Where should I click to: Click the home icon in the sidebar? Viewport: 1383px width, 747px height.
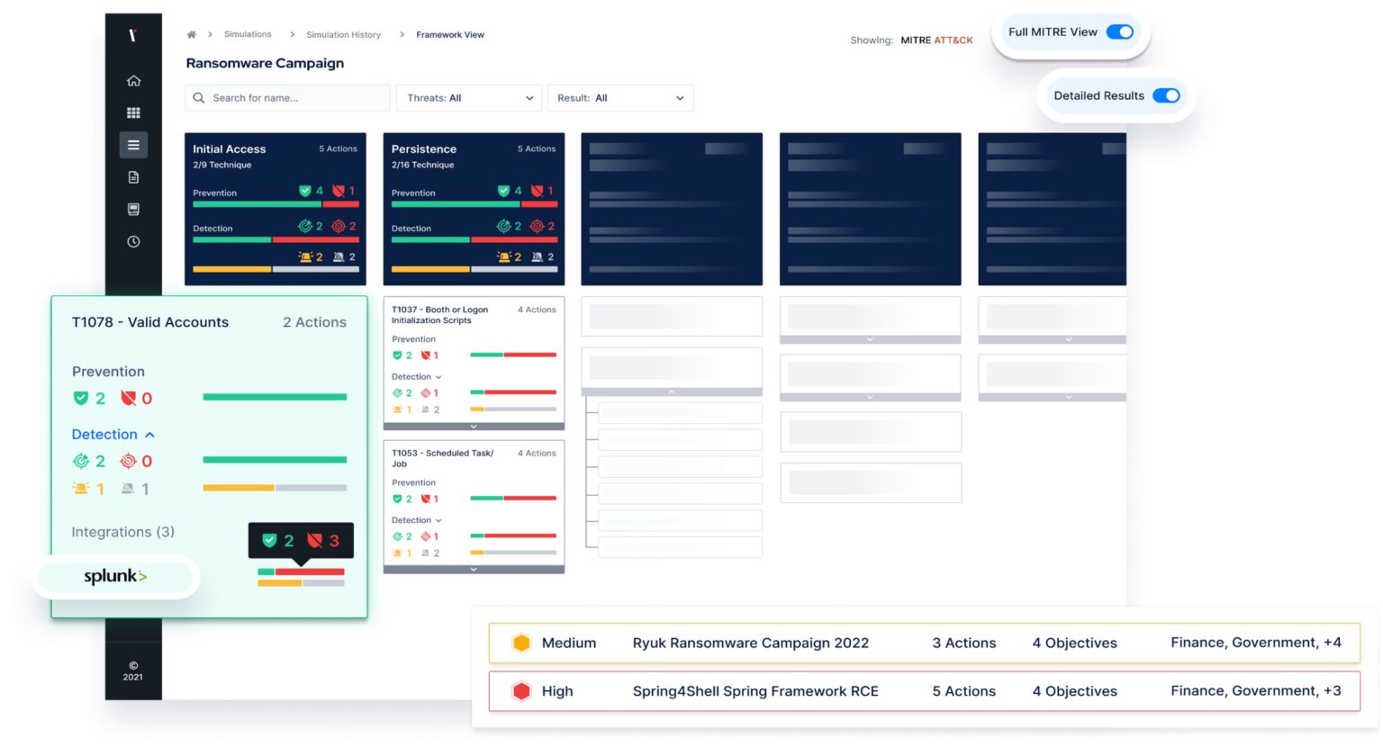click(133, 81)
